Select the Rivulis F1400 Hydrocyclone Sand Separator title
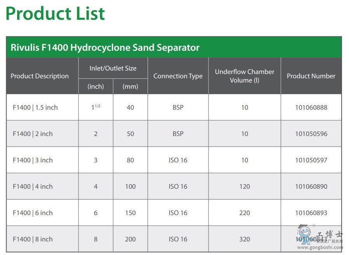 (x=105, y=48)
